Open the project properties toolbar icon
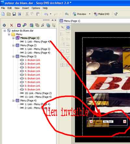 click(x=19, y=14)
